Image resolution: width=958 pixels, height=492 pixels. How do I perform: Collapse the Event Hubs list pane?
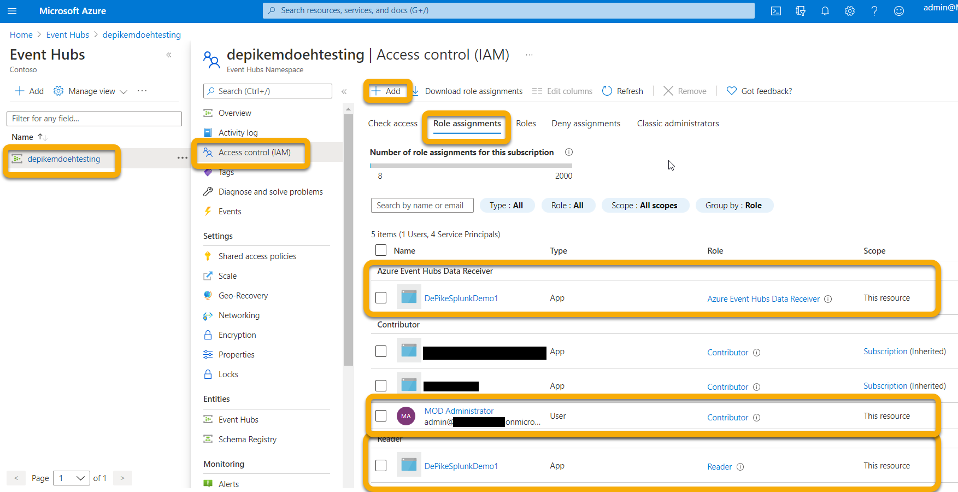click(169, 55)
